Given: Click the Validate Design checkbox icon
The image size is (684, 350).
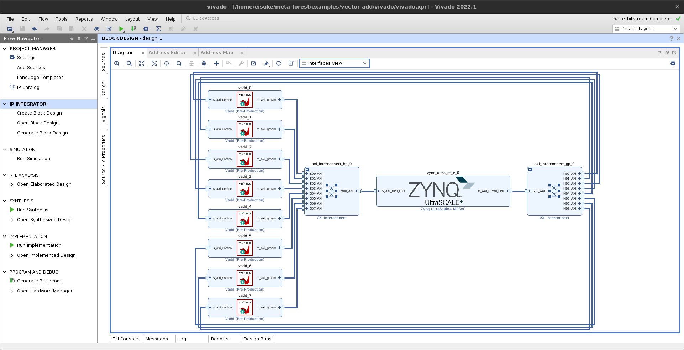Looking at the screenshot, I should (254, 63).
